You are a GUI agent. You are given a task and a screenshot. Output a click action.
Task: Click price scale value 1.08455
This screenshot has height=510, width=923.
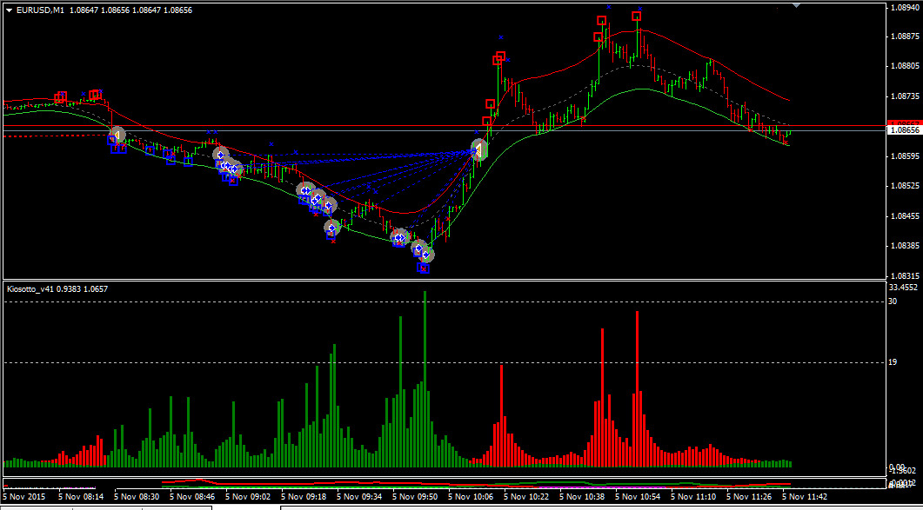906,215
